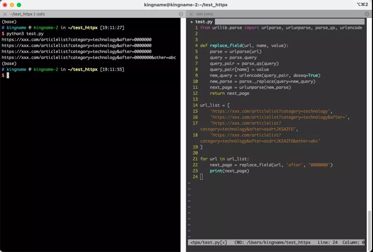Click 'urlunparse(new_parse)' on line 11
Viewport: 373px width, 252px height.
265,87
